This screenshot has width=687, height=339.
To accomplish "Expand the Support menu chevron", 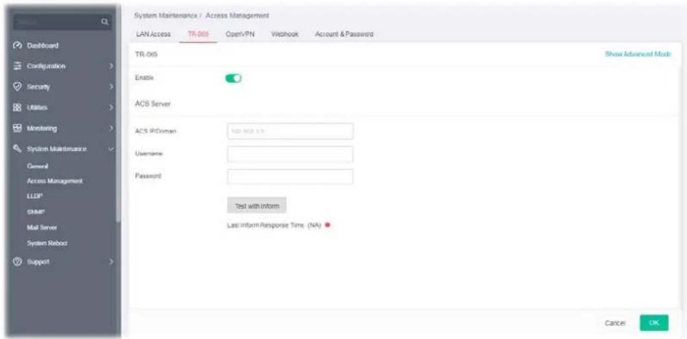I will (x=112, y=262).
